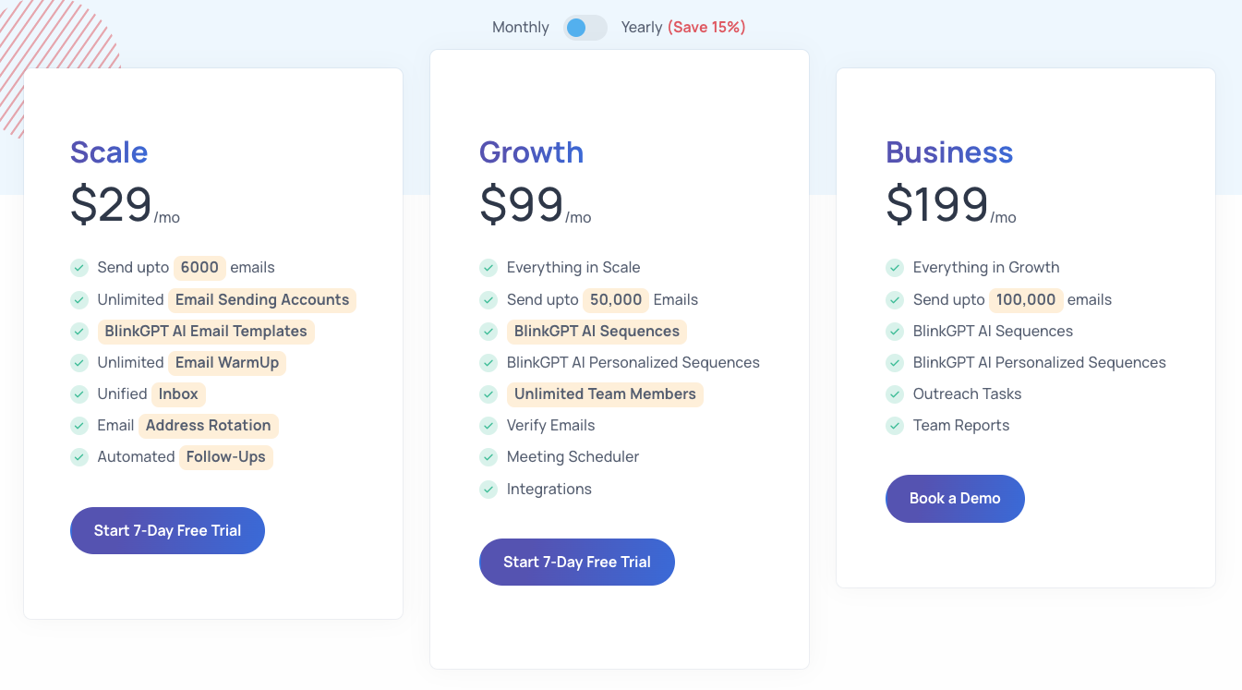Start 7-Day Free Trial for Scale plan
1242x690 pixels.
pyautogui.click(x=167, y=531)
